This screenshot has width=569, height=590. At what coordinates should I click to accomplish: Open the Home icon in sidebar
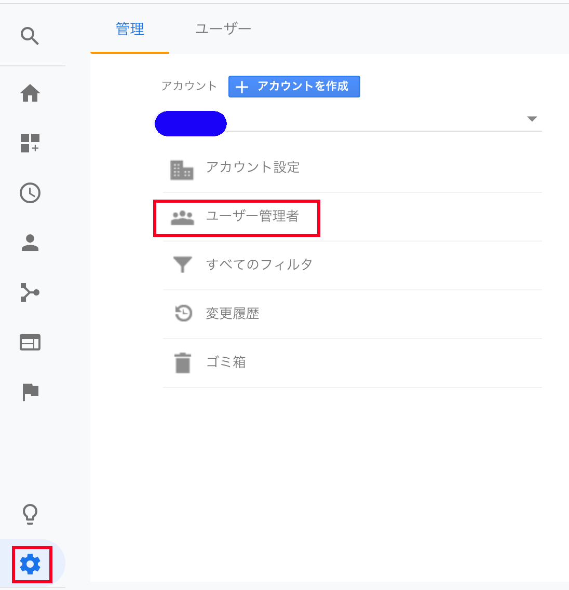tap(30, 93)
